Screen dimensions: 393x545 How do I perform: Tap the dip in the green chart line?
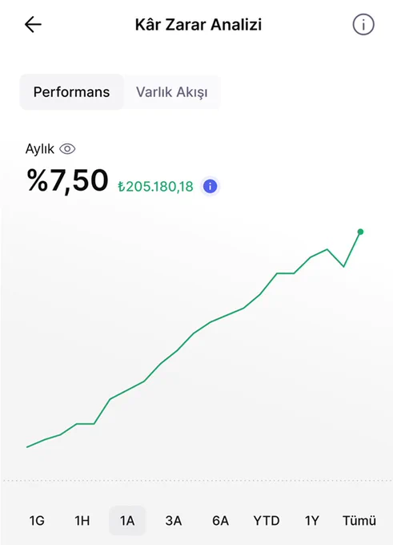pos(343,266)
